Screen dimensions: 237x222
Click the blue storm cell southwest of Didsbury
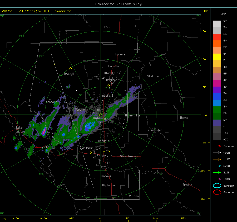(x=89, y=126)
